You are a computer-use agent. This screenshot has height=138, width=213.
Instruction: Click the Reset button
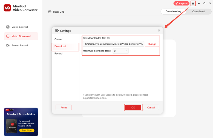pyautogui.click(x=64, y=107)
